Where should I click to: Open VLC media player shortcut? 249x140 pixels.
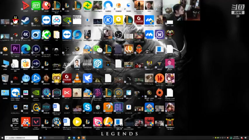coord(77,79)
